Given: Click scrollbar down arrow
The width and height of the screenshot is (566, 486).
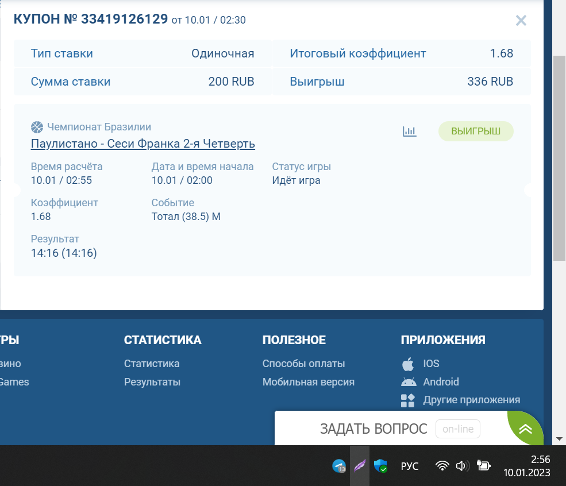Looking at the screenshot, I should coord(559,439).
